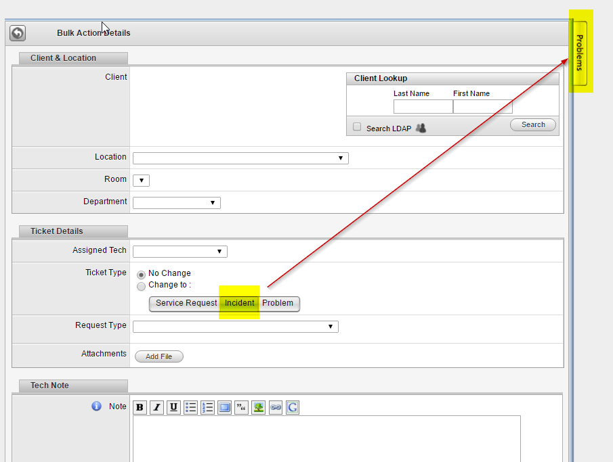Select the No Change ticket type radio
The width and height of the screenshot is (613, 462).
(141, 275)
